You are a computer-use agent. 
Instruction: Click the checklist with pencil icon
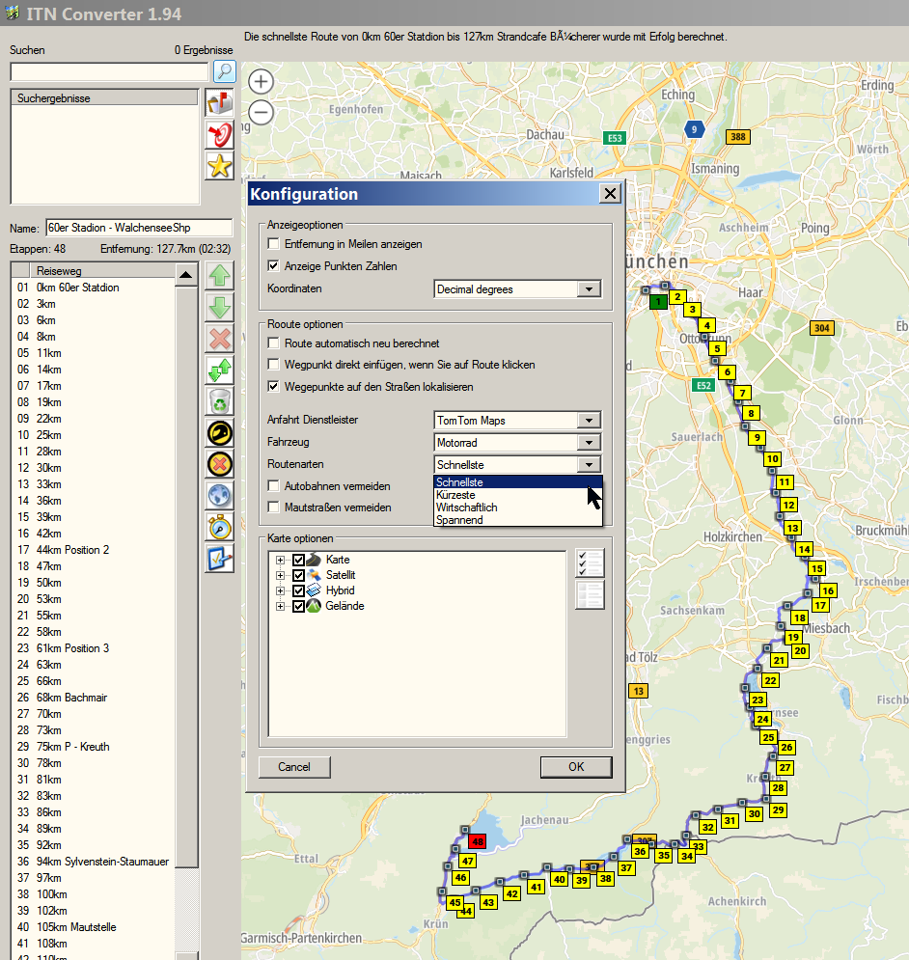click(x=220, y=559)
